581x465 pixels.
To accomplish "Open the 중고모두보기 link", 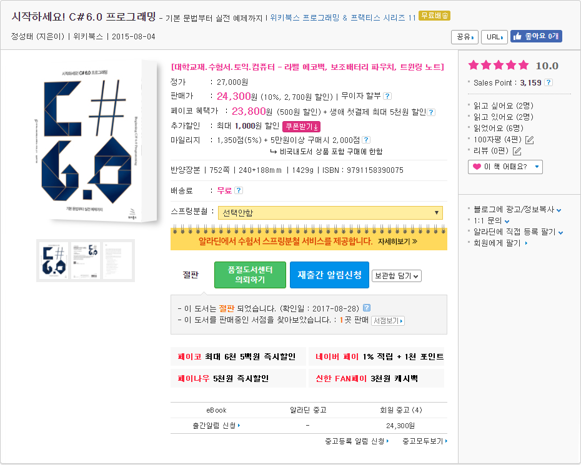I will (425, 441).
